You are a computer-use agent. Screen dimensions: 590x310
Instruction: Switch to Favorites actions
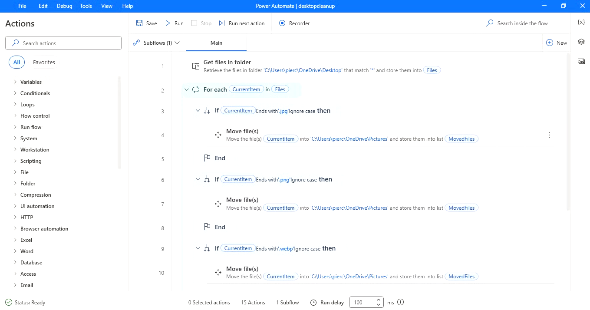[x=44, y=62]
